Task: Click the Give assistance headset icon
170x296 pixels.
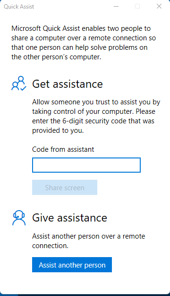Action: 19,218
